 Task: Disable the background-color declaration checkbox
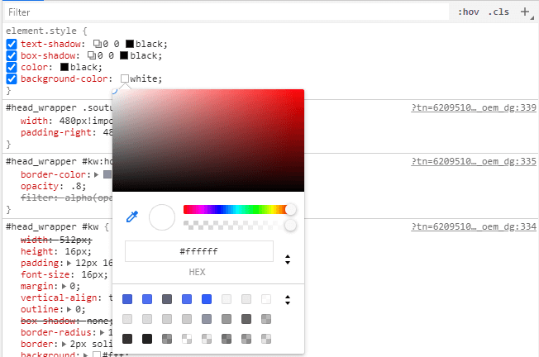(12, 79)
